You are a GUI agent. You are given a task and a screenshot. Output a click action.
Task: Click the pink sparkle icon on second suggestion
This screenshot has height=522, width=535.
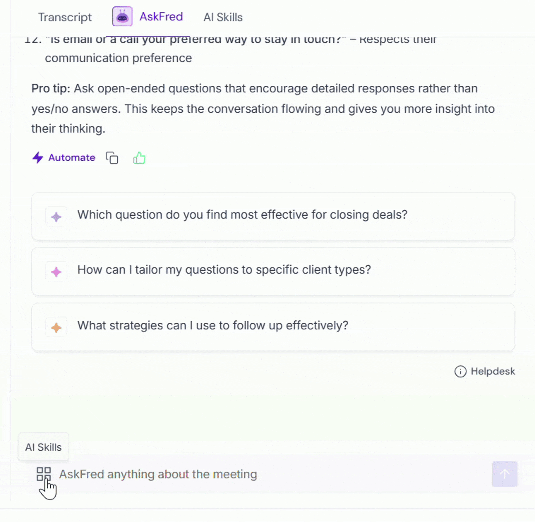coord(56,272)
